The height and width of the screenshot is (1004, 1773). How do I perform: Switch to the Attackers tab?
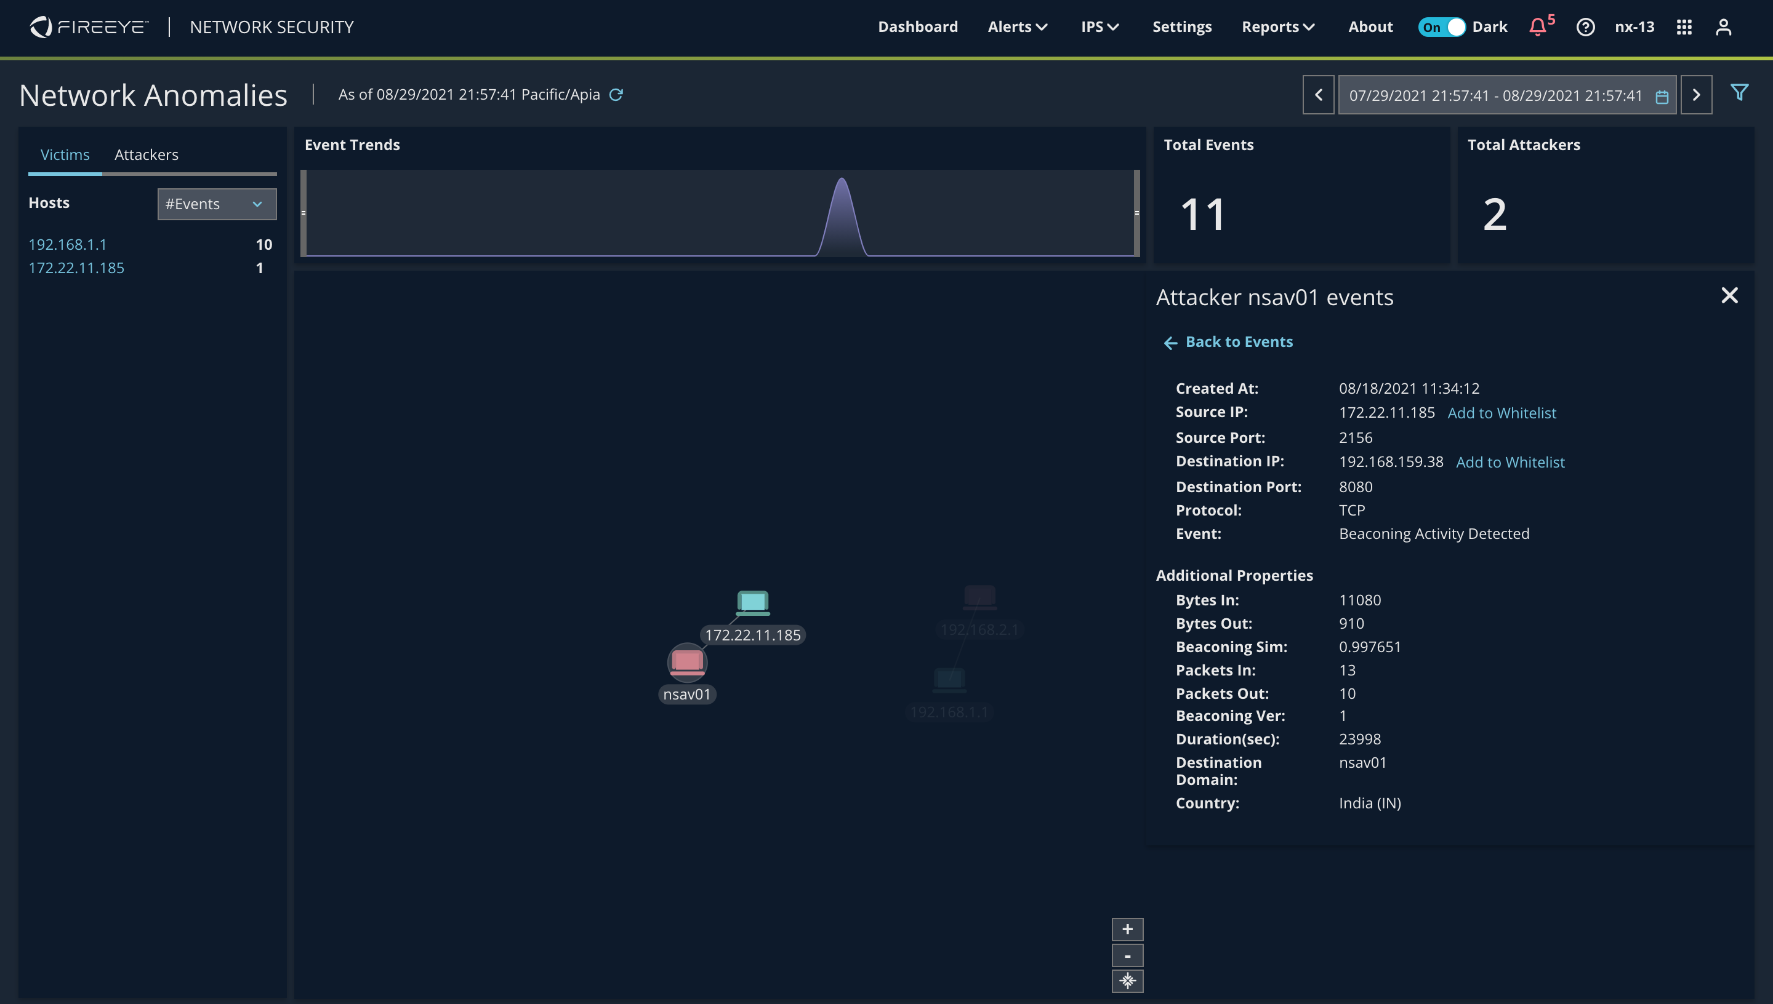click(147, 154)
